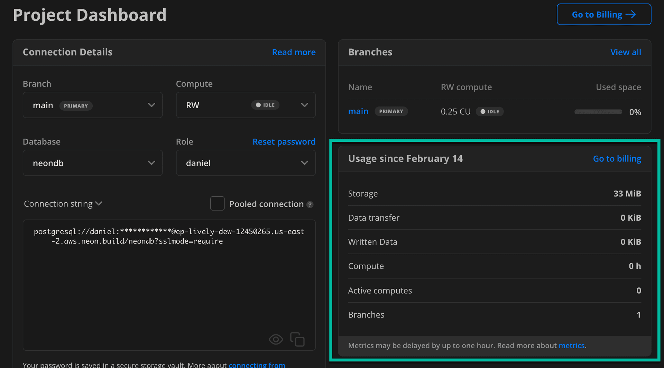Click View all in Branches panel
664x368 pixels.
click(x=626, y=52)
